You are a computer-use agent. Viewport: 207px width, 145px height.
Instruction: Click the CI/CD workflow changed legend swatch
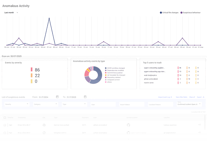click(x=106, y=68)
